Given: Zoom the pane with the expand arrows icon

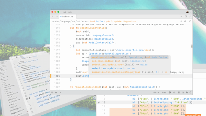Looking at the screenshot, I should pos(190,16).
